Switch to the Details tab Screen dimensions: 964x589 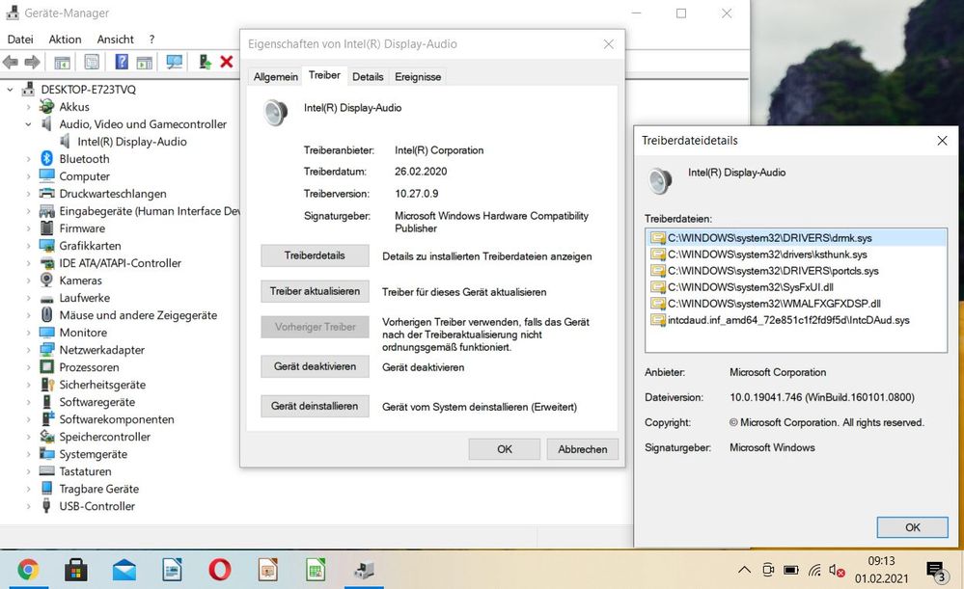click(x=368, y=76)
